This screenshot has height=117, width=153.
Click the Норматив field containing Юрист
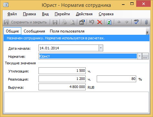coord(88,56)
